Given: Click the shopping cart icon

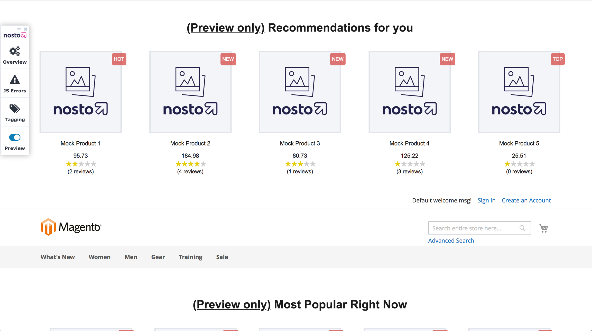Looking at the screenshot, I should coord(544,228).
